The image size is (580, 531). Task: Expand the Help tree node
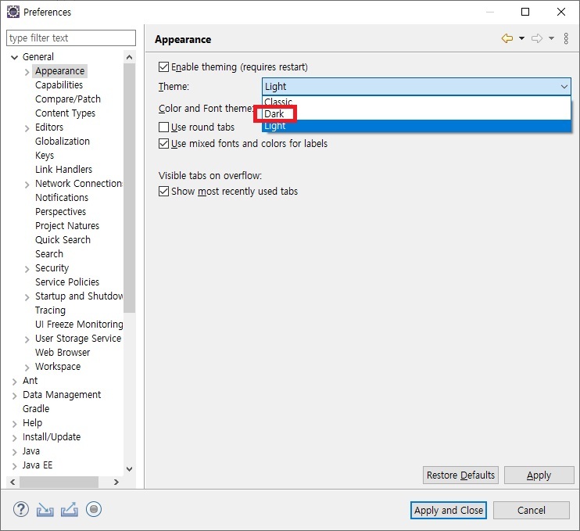tap(14, 424)
